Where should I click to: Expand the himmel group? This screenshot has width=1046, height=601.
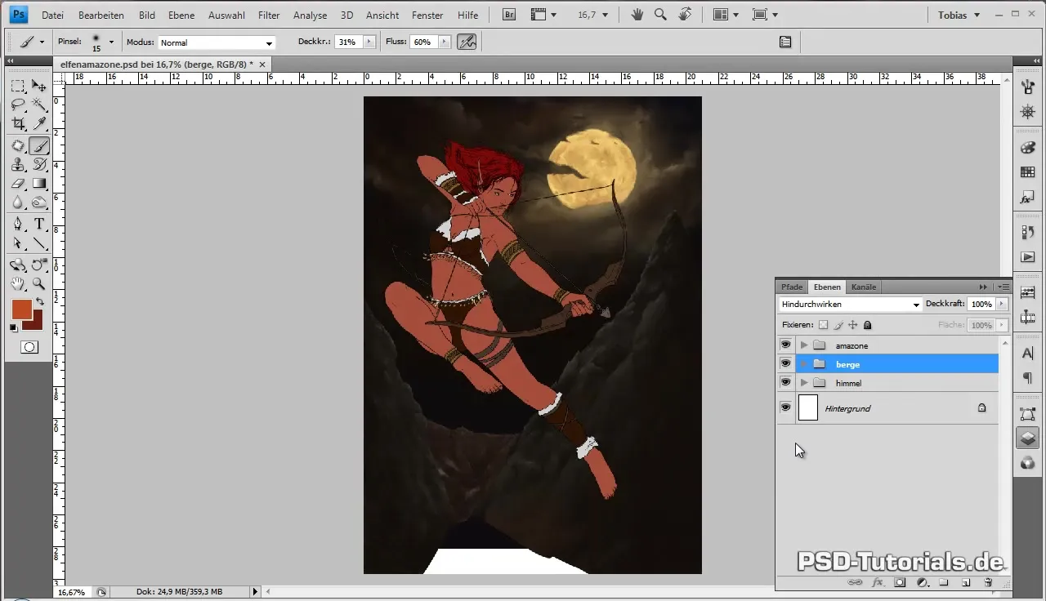coord(804,383)
